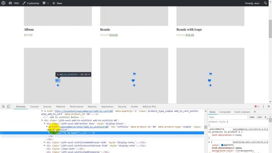This screenshot has width=272, height=153.
Task: Switch to the Network tab
Action: [x=60, y=107]
